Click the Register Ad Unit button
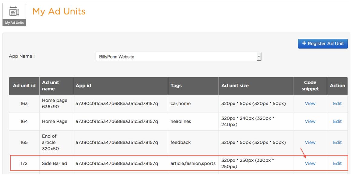This screenshot has width=351, height=175. [323, 44]
